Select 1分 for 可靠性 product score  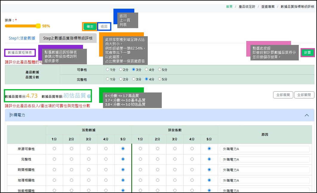point(108,70)
